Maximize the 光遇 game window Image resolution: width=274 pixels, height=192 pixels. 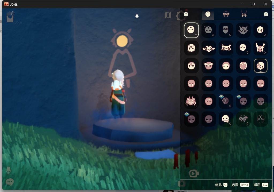[253, 4]
